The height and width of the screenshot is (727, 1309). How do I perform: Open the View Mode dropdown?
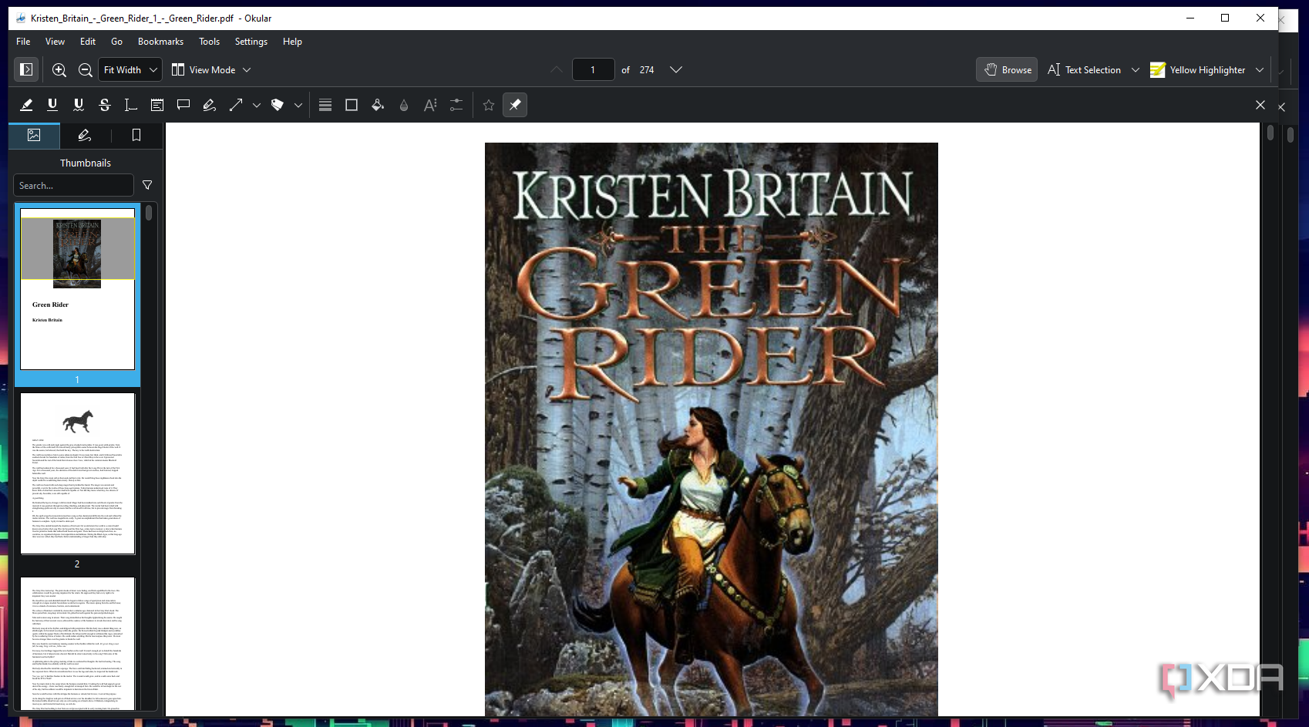(211, 69)
